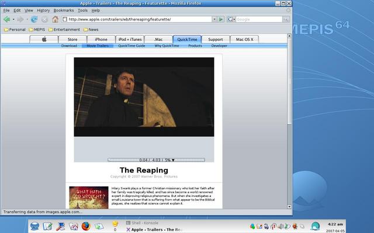Click the search magnifier button beside Google box
This screenshot has width=374, height=233.
(286, 19)
